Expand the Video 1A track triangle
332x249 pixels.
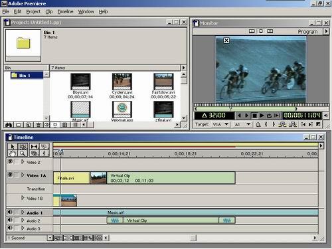click(23, 175)
